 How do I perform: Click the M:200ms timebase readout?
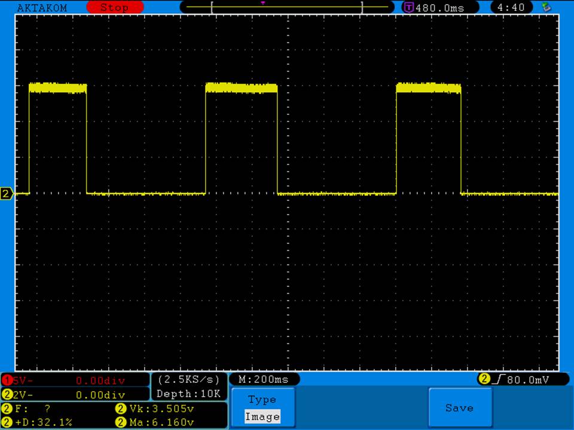(263, 379)
